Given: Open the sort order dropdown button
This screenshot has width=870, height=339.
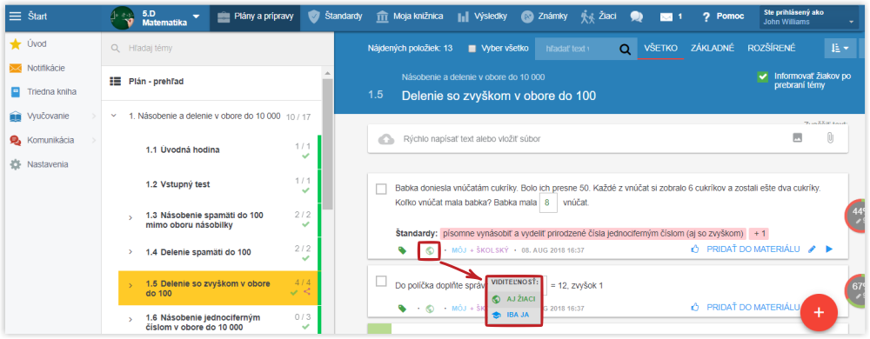Looking at the screenshot, I should click(x=840, y=48).
